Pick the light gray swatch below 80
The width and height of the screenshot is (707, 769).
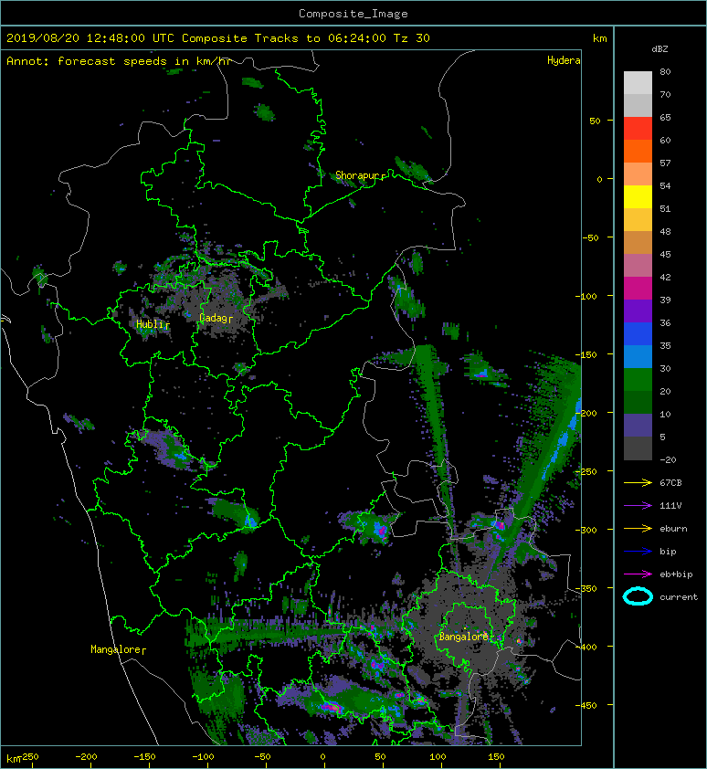[x=638, y=82]
